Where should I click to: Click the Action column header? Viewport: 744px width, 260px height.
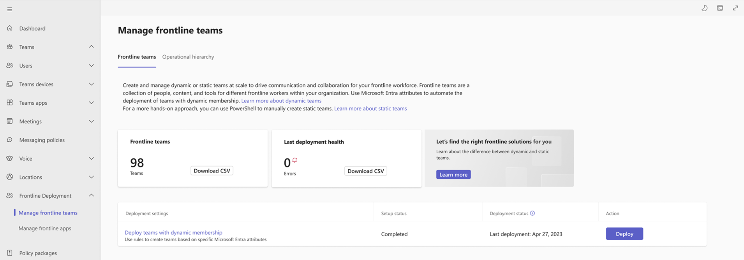[x=612, y=214]
